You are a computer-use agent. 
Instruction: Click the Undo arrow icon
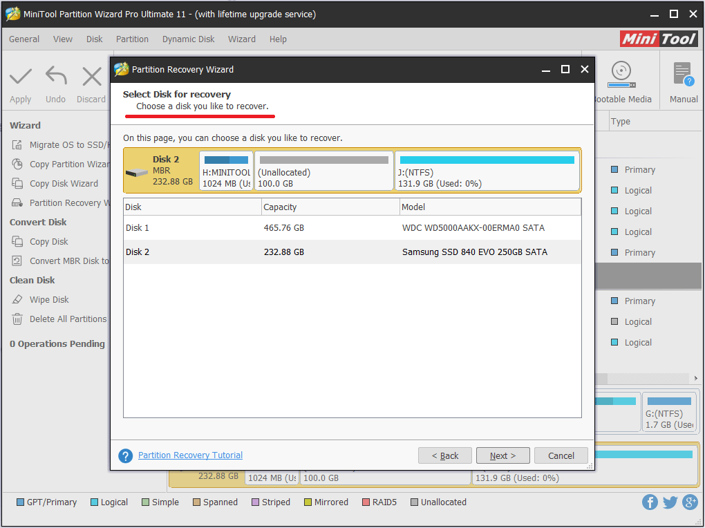pos(56,75)
